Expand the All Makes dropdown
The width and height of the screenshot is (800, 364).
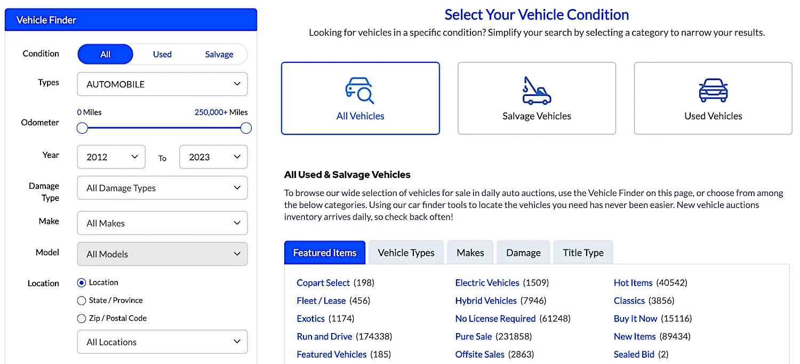pos(162,223)
